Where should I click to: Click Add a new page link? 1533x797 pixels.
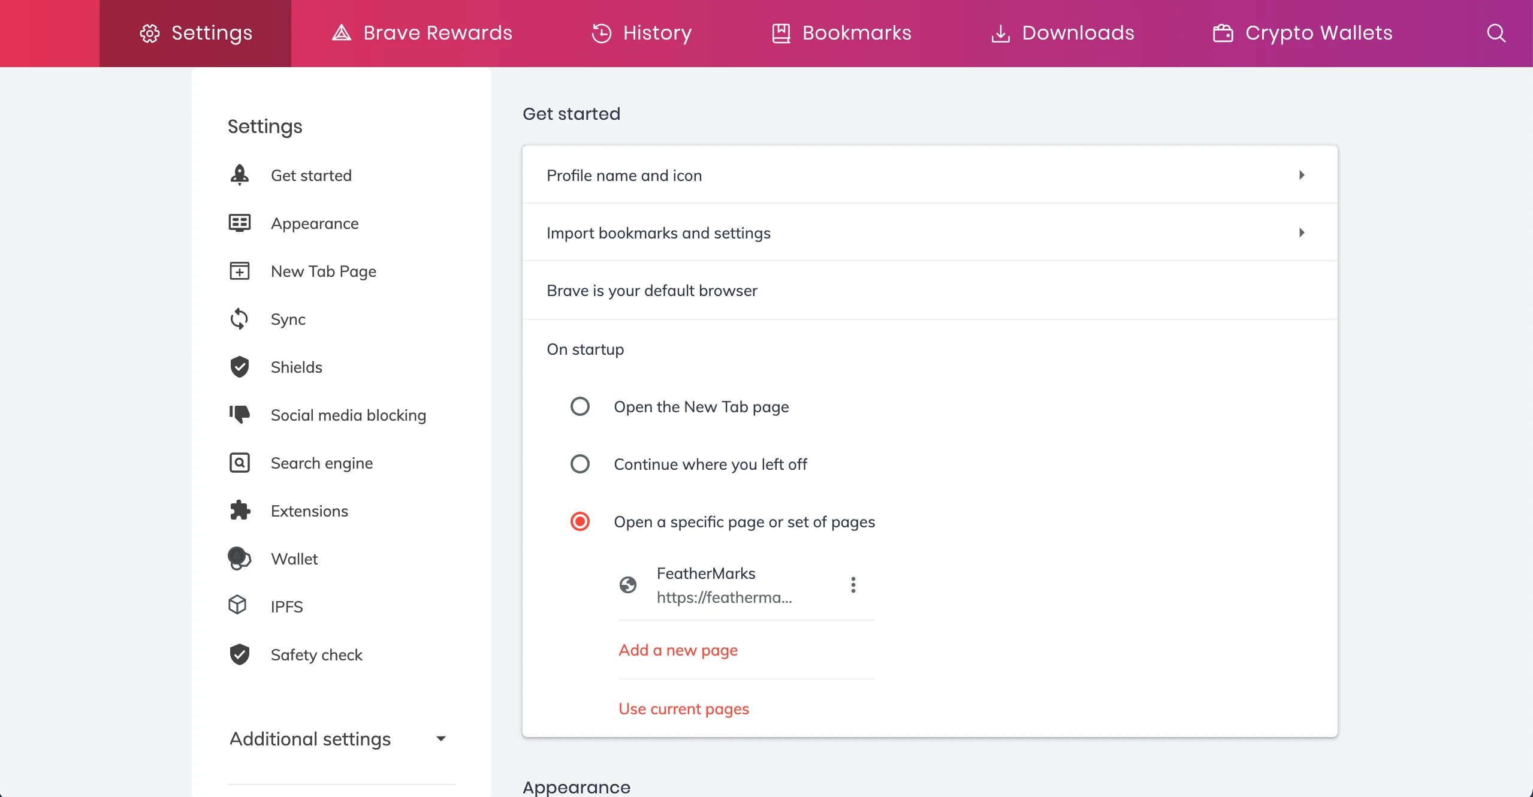pyautogui.click(x=678, y=650)
